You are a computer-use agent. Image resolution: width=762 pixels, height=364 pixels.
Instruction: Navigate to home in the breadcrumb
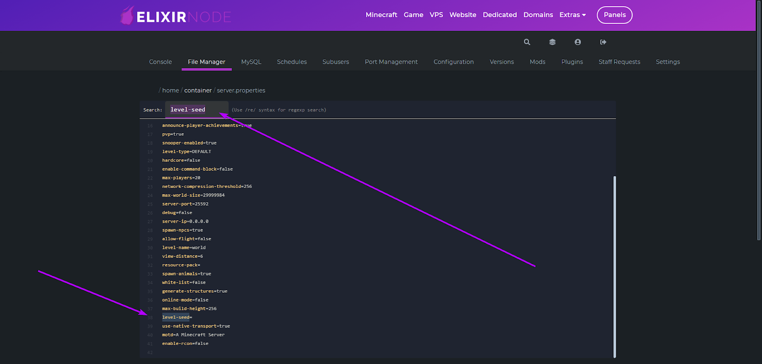[170, 90]
